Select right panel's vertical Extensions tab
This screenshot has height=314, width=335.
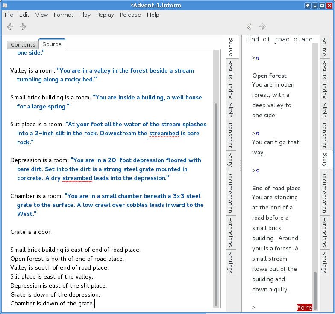(x=325, y=232)
